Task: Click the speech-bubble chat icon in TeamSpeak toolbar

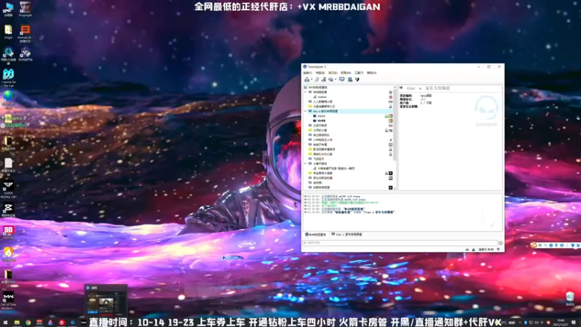Action: tap(341, 79)
